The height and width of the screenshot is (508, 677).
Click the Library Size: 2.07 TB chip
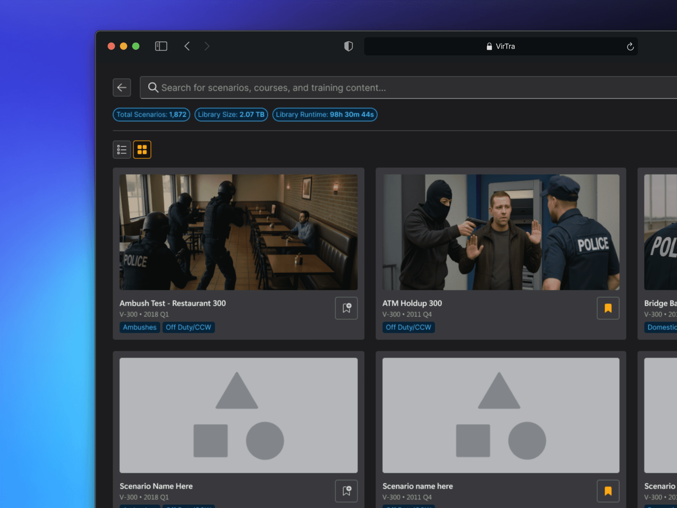click(x=231, y=115)
